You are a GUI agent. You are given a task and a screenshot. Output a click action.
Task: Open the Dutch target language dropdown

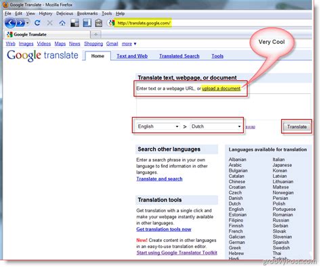click(x=216, y=126)
